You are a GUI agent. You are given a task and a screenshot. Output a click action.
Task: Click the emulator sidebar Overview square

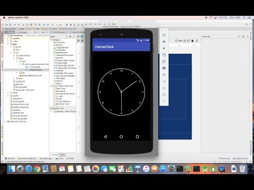click(x=164, y=94)
